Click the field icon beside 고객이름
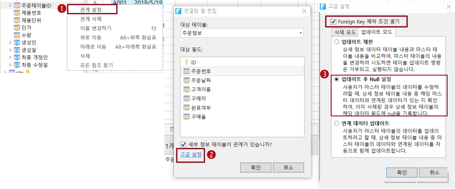The image size is (455, 189). coord(186,89)
